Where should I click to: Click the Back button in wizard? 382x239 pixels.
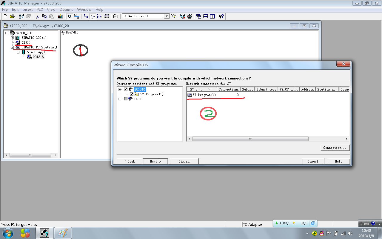(x=130, y=161)
